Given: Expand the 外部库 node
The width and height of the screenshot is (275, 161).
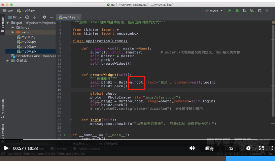Looking at the screenshot, I should point(7,61).
